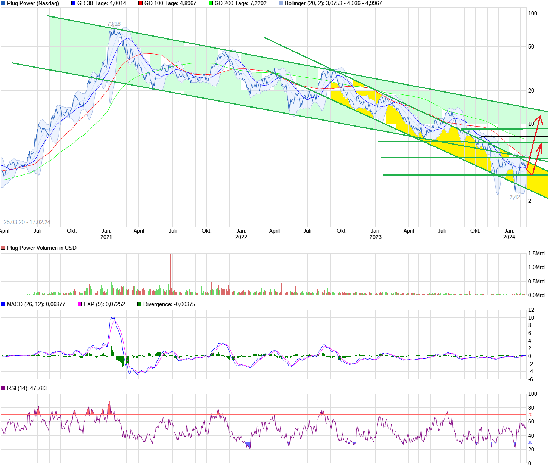Image resolution: width=548 pixels, height=469 pixels.
Task: Click the GD 200 Tage green legend square
Action: click(x=211, y=3)
